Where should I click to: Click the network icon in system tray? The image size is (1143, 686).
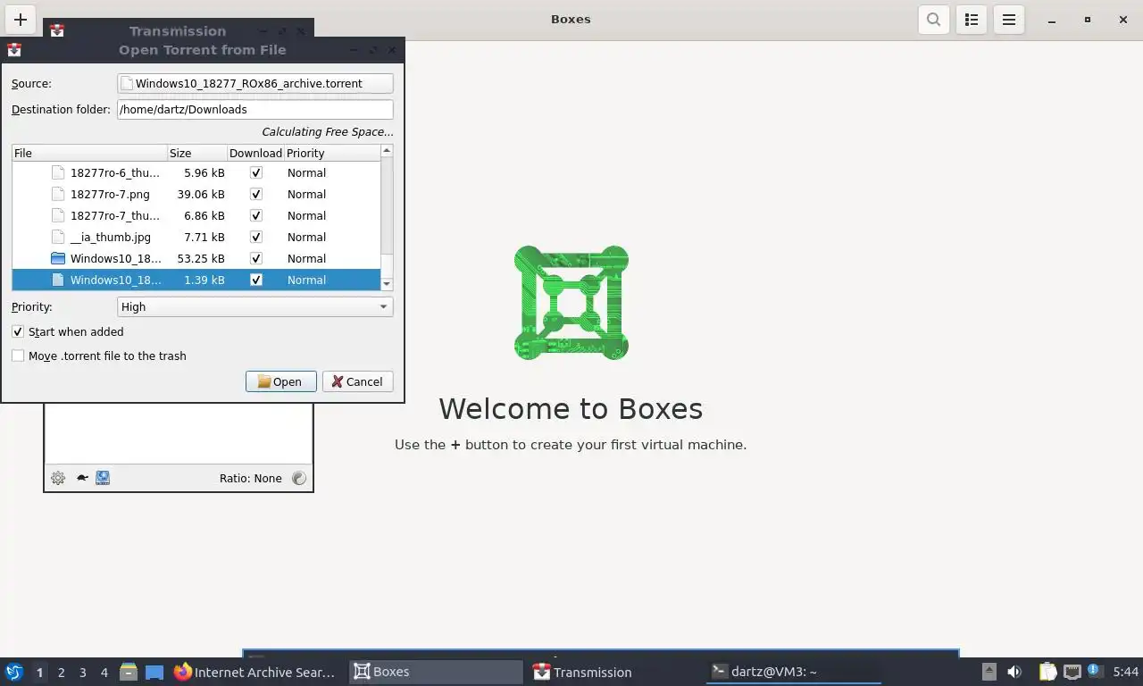coord(1072,672)
